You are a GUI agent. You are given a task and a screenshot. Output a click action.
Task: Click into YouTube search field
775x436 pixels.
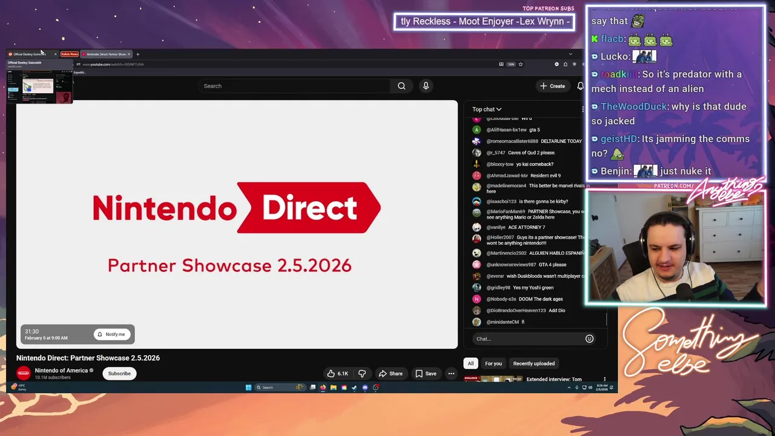[294, 86]
